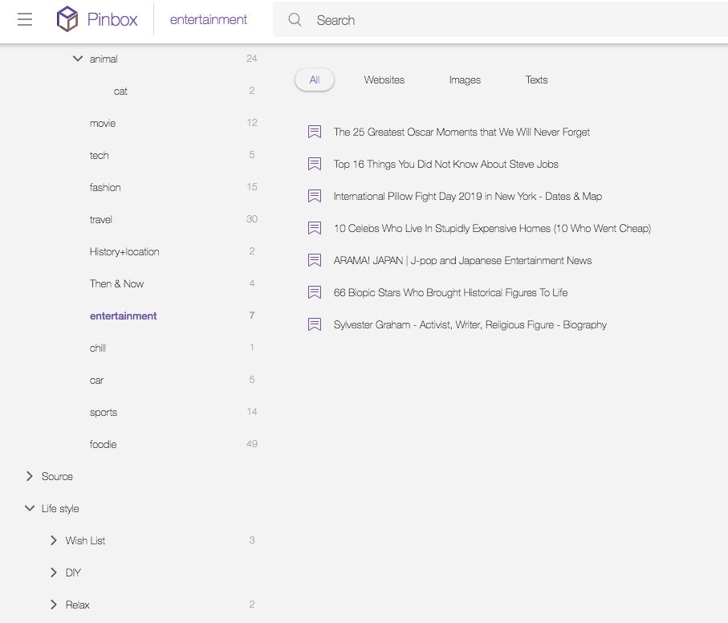The image size is (728, 623).
Task: Click the entertainment header title
Action: tap(209, 19)
